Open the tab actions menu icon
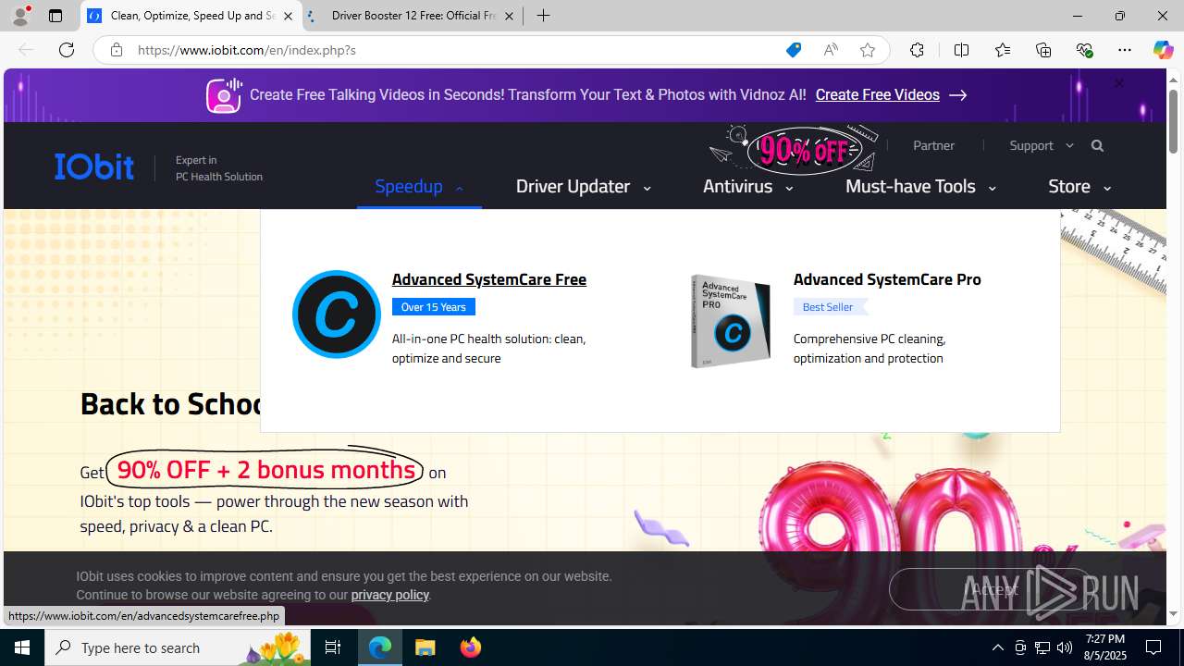 click(55, 16)
